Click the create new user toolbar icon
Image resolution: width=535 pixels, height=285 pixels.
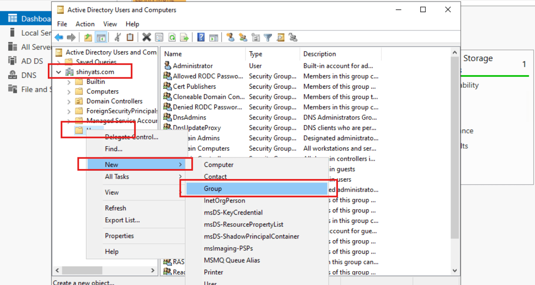231,37
